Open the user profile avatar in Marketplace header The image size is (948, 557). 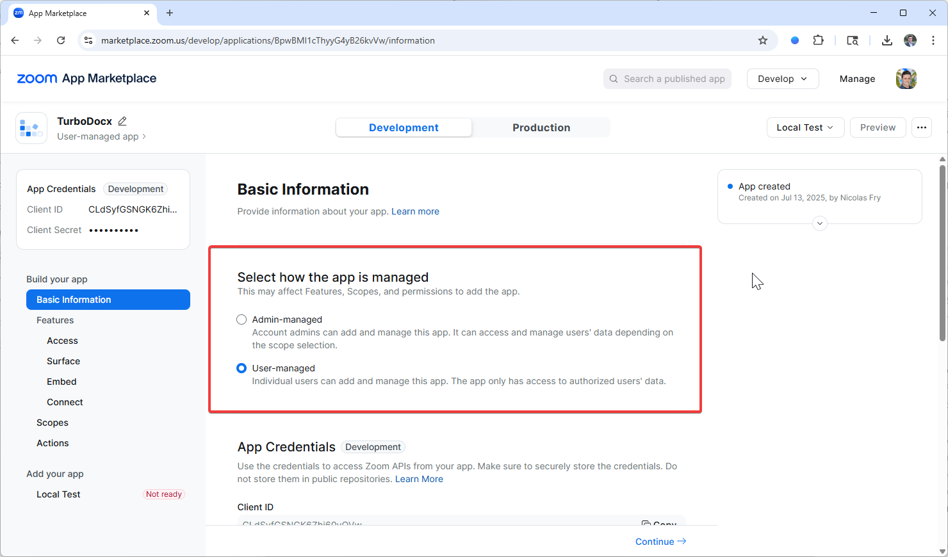(906, 79)
